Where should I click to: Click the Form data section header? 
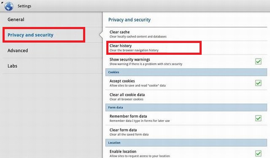(x=186, y=107)
